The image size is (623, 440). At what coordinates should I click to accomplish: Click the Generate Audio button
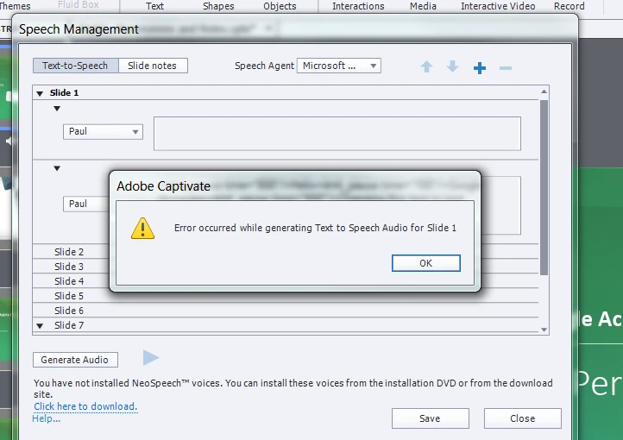coord(75,360)
